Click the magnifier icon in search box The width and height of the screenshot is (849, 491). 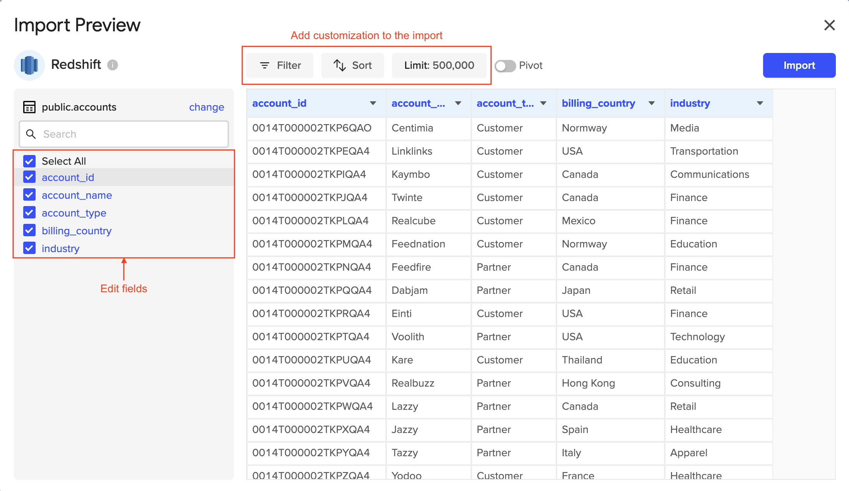click(31, 134)
